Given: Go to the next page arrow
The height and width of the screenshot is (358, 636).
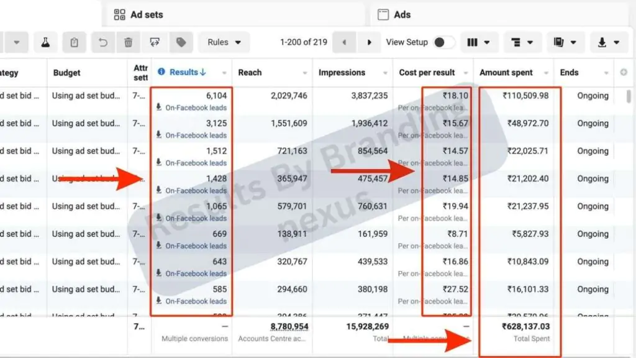Looking at the screenshot, I should click(x=370, y=42).
